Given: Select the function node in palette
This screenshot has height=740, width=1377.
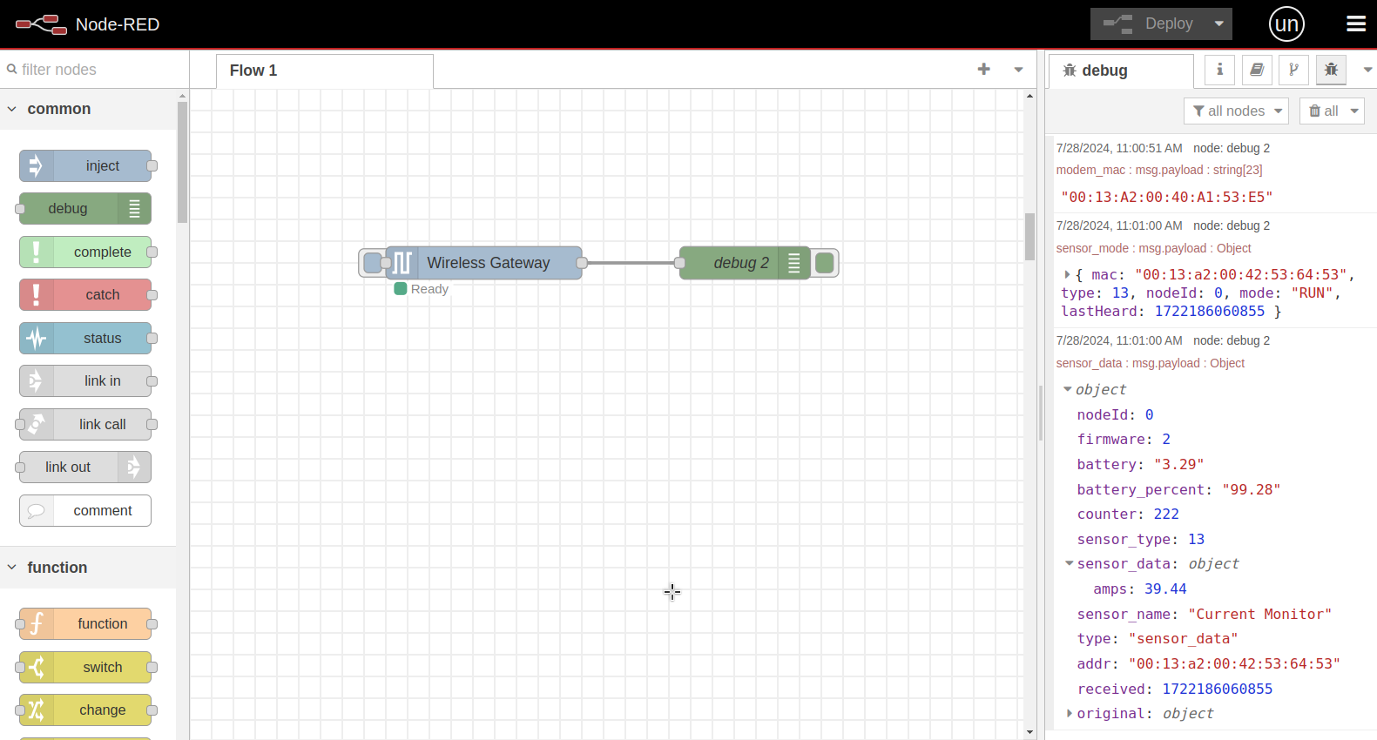Looking at the screenshot, I should coord(85,624).
